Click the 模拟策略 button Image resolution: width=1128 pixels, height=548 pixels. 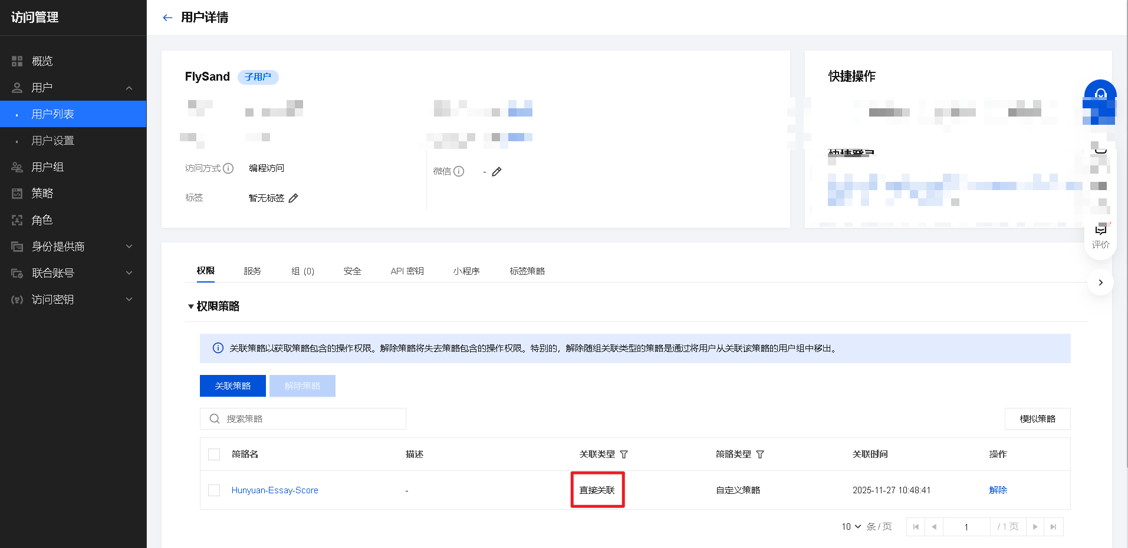tap(1038, 419)
